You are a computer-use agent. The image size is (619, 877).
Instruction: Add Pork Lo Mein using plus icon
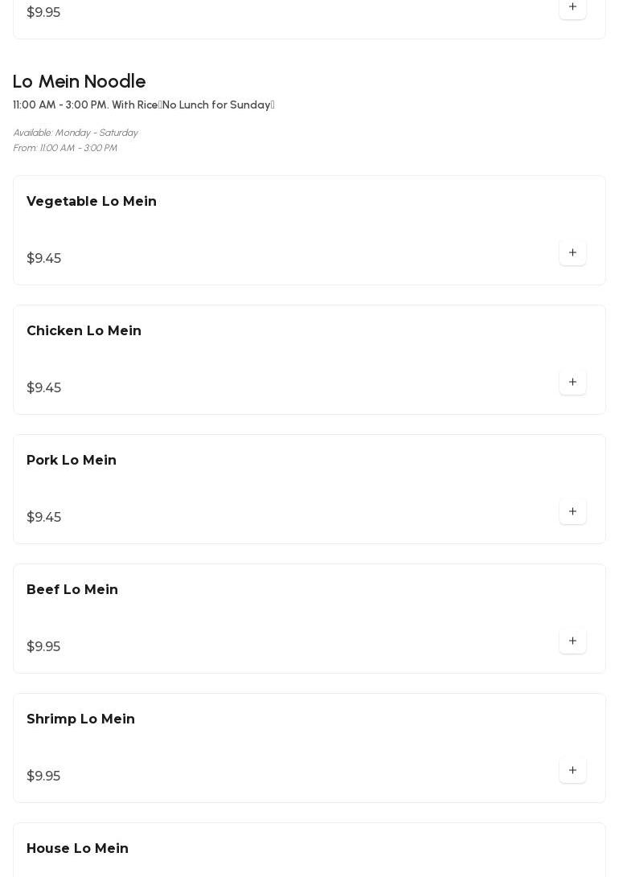point(572,512)
